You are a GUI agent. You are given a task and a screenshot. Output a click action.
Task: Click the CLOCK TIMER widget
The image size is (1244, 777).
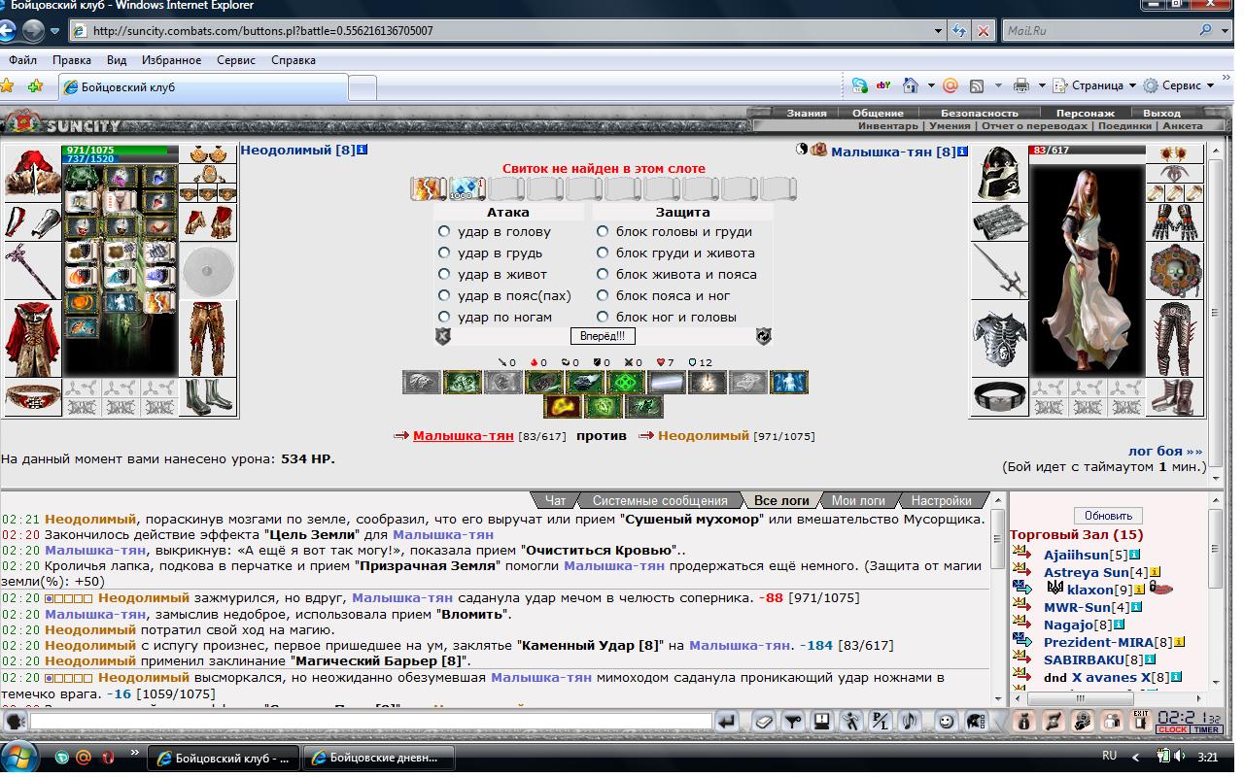coord(1190,722)
